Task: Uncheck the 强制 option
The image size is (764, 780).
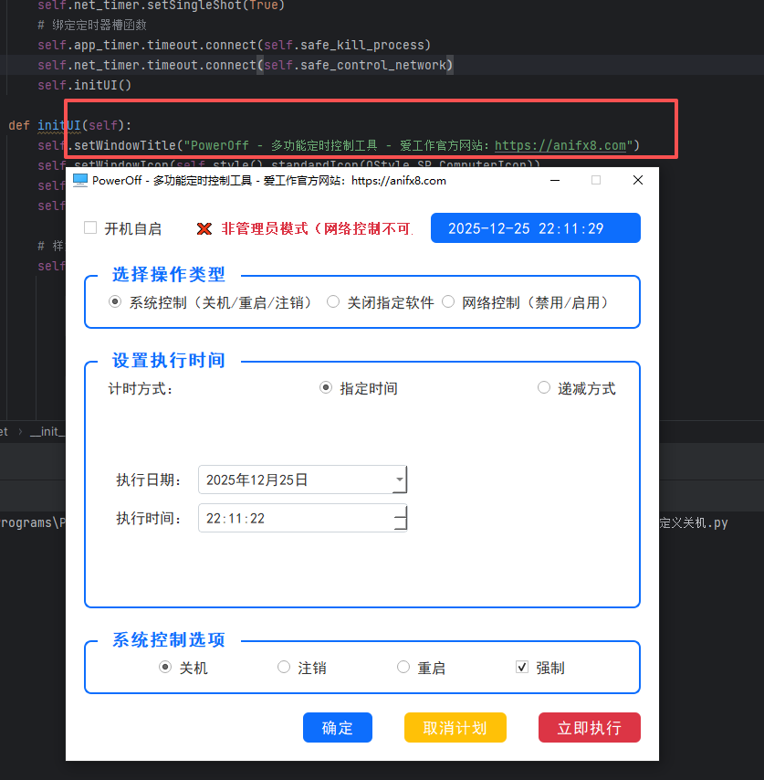Action: [522, 668]
